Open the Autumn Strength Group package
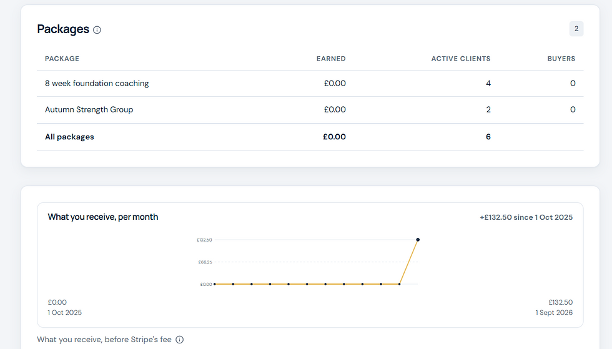Viewport: 612px width, 349px height. tap(89, 109)
